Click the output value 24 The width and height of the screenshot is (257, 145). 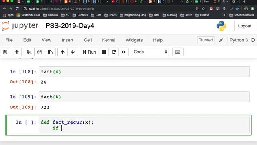click(43, 82)
